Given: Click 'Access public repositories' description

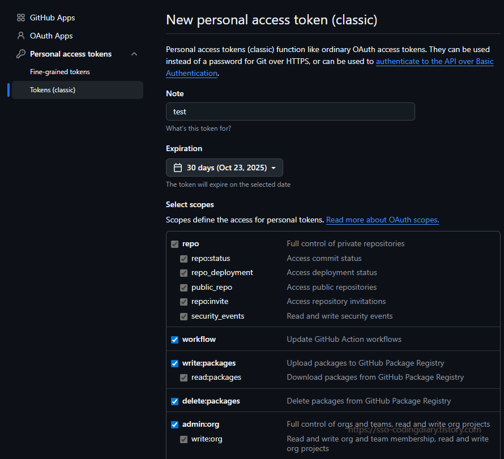Looking at the screenshot, I should [x=332, y=287].
